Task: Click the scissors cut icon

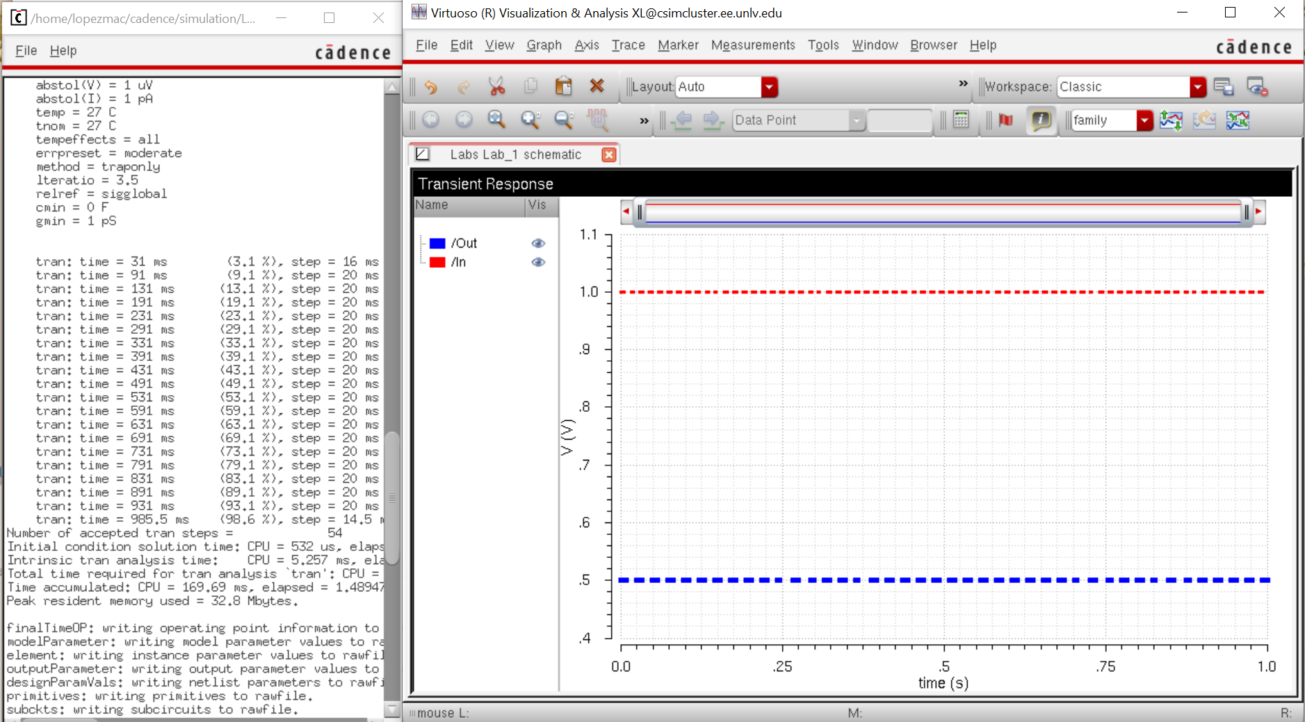Action: (x=496, y=86)
